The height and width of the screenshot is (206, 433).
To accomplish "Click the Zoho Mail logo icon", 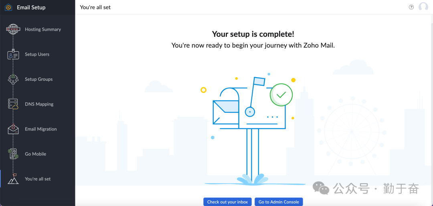I will pyautogui.click(x=8, y=7).
